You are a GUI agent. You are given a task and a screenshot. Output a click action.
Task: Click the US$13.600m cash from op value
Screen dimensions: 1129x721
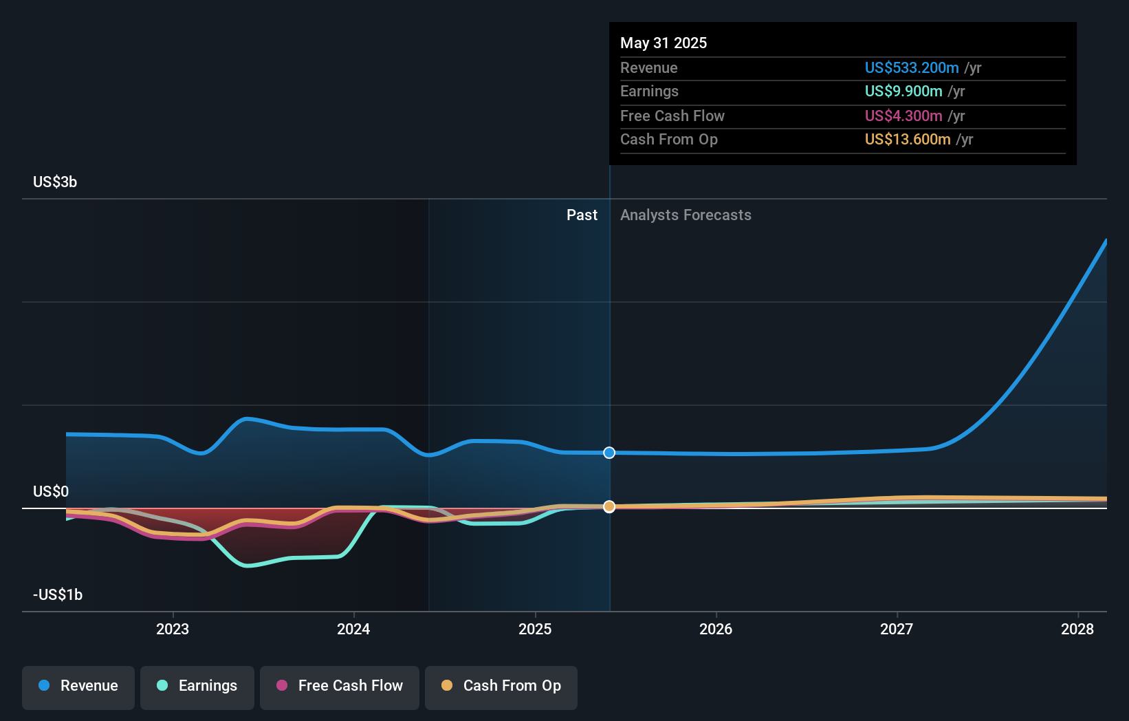[x=908, y=139]
